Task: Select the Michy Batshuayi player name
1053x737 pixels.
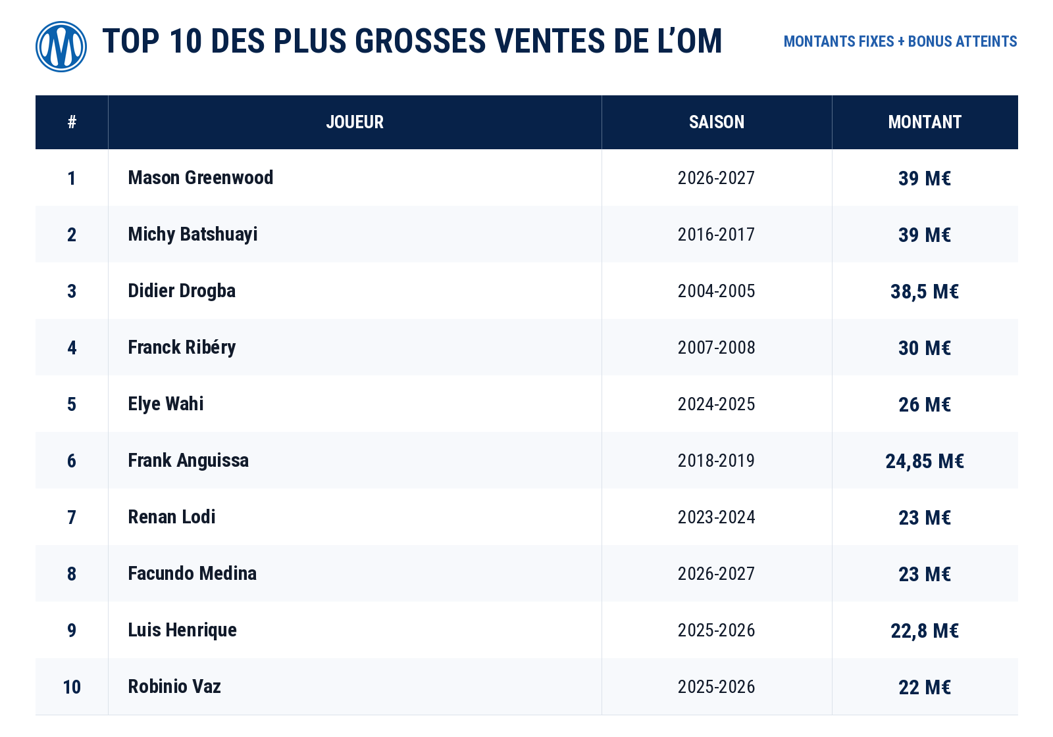Action: pos(193,235)
